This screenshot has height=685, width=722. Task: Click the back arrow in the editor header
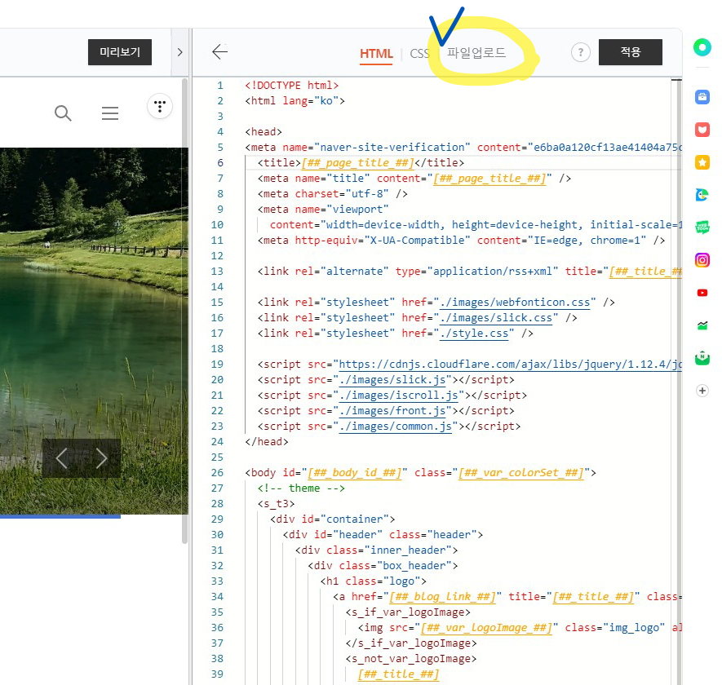(219, 52)
